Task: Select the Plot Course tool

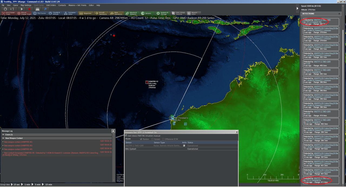Action: [39, 13]
